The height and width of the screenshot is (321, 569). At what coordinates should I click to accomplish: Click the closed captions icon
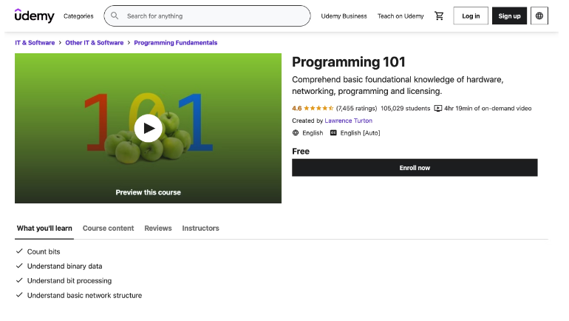tap(333, 133)
